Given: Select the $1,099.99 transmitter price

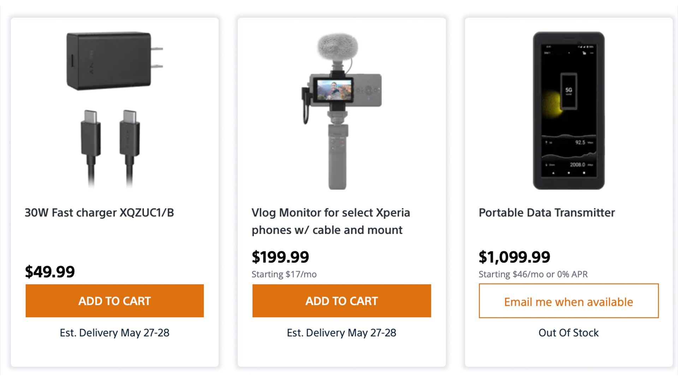Looking at the screenshot, I should (x=515, y=257).
